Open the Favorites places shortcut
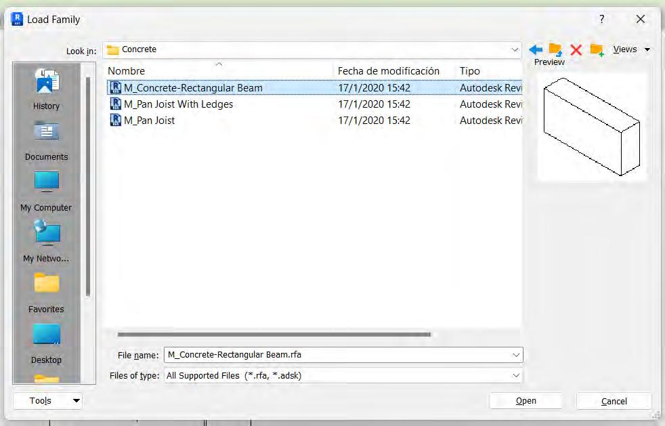Image resolution: width=665 pixels, height=426 pixels. pos(46,293)
